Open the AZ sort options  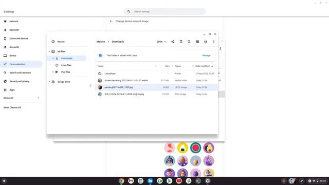coord(206,42)
